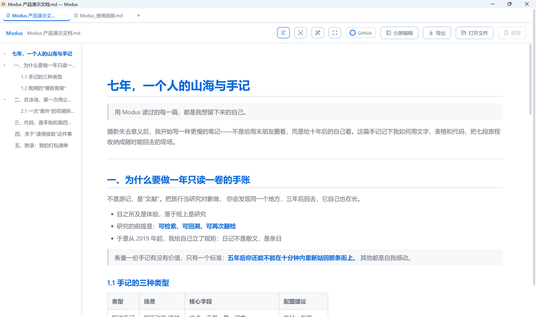Click table header 场景
Viewport: 536px width, 317px height.
[x=149, y=302]
